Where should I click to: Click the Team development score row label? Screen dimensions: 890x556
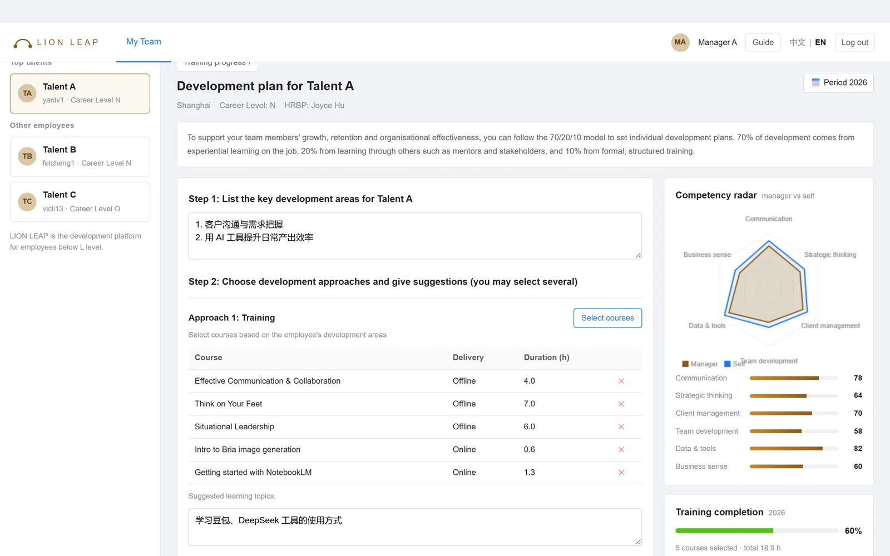point(706,431)
